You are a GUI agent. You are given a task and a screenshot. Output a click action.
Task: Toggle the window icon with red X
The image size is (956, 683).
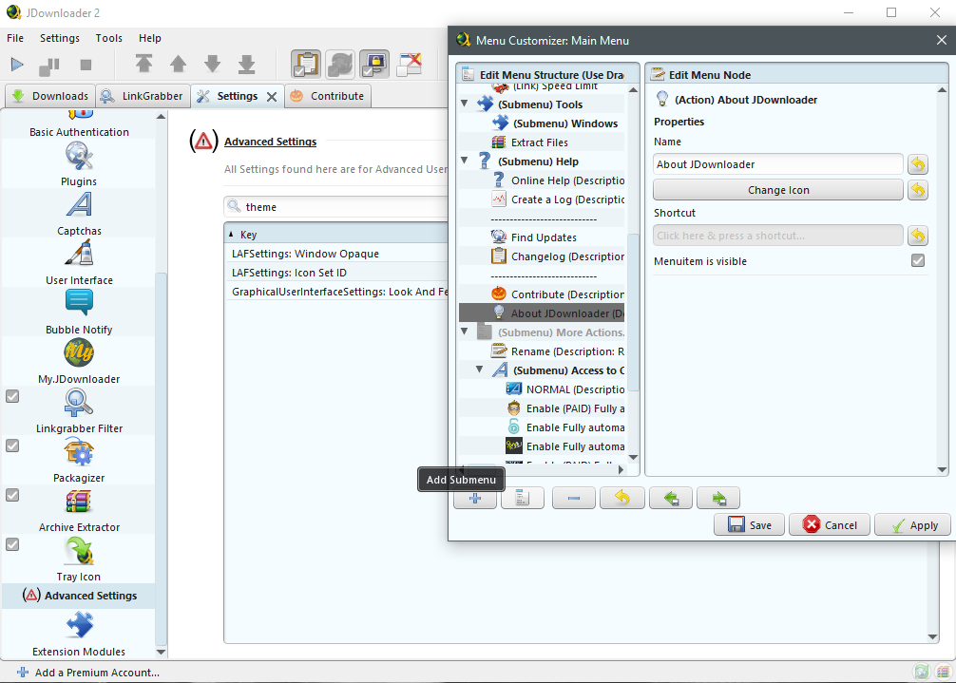(410, 64)
